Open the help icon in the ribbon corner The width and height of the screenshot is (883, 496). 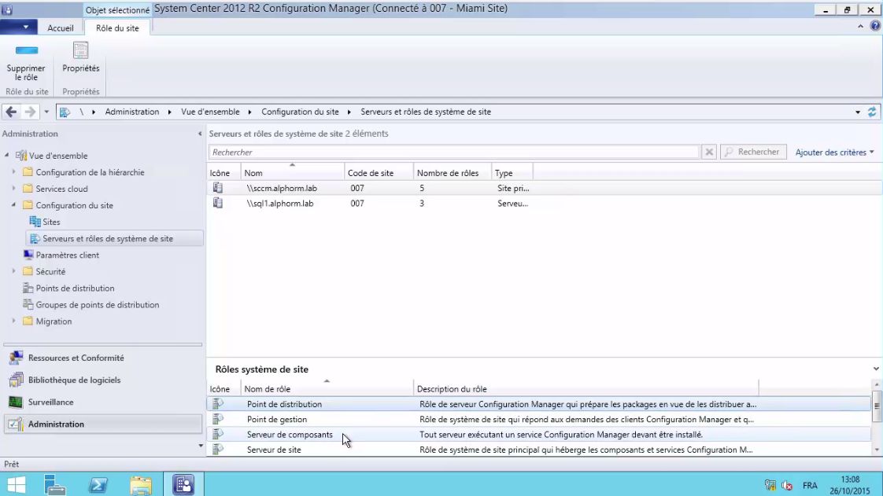(875, 26)
